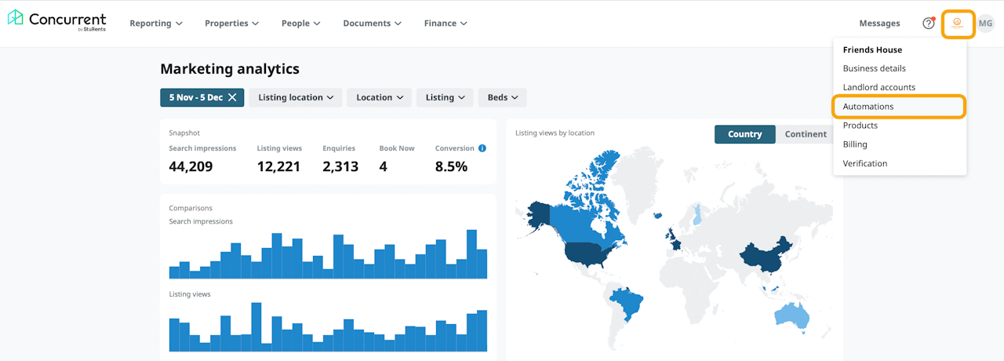Open the Finance menu
Viewport: 1004px width, 361px height.
445,24
